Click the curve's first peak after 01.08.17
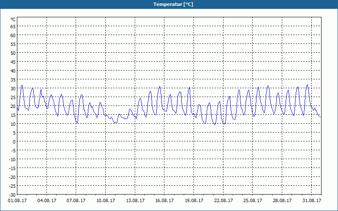This screenshot has height=211, width=338. tap(22, 85)
